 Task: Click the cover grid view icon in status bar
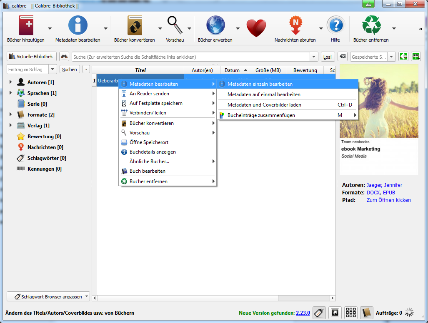coord(351,313)
